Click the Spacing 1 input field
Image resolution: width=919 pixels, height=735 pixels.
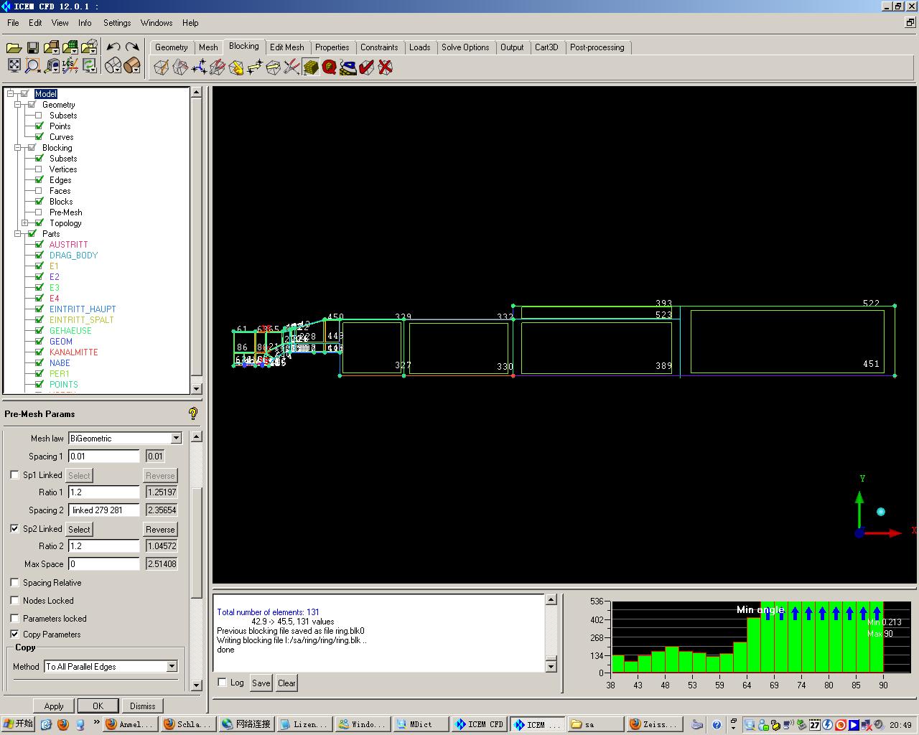104,456
